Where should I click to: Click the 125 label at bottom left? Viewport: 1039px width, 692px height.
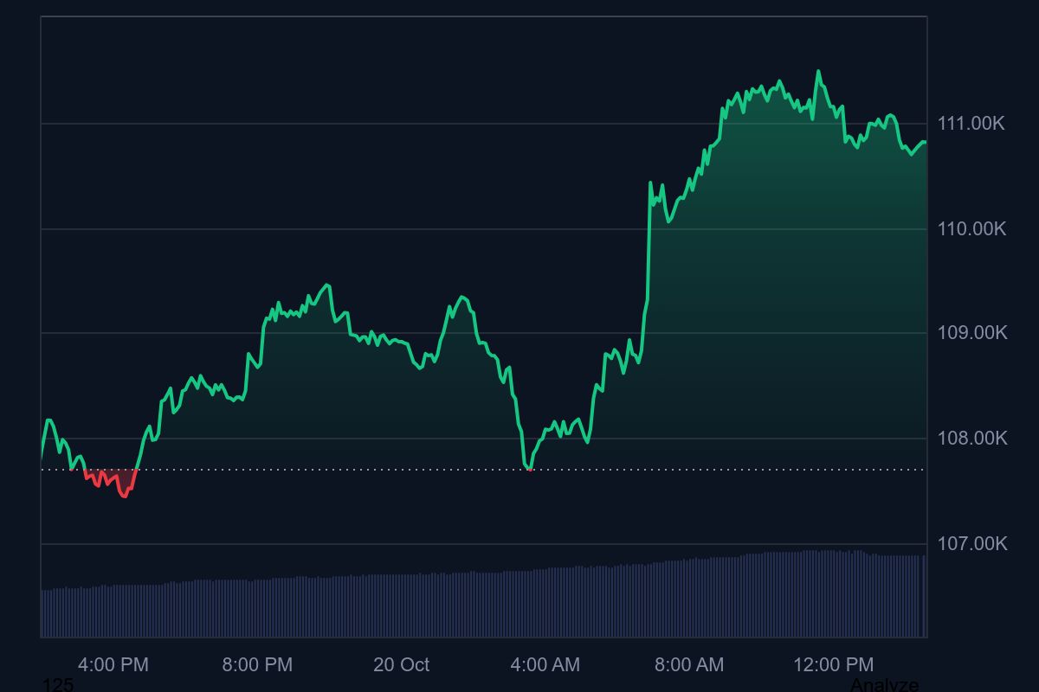click(x=58, y=685)
